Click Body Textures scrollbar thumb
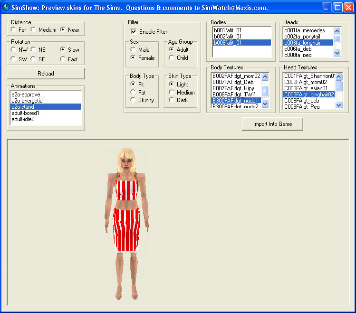356x313 pixels. click(265, 91)
